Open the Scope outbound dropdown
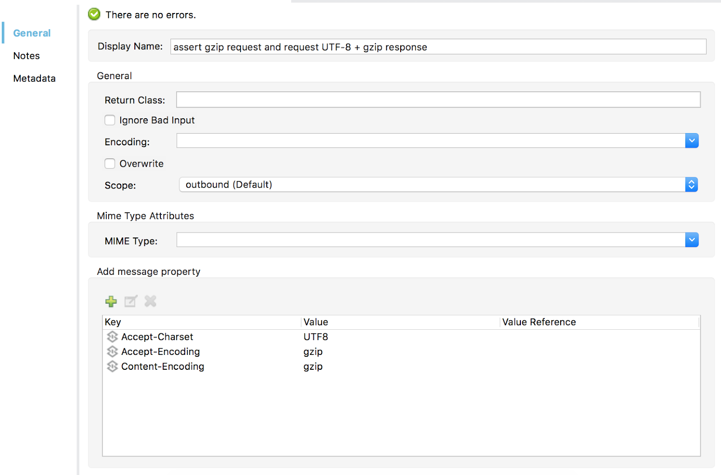The width and height of the screenshot is (721, 475). tap(691, 184)
